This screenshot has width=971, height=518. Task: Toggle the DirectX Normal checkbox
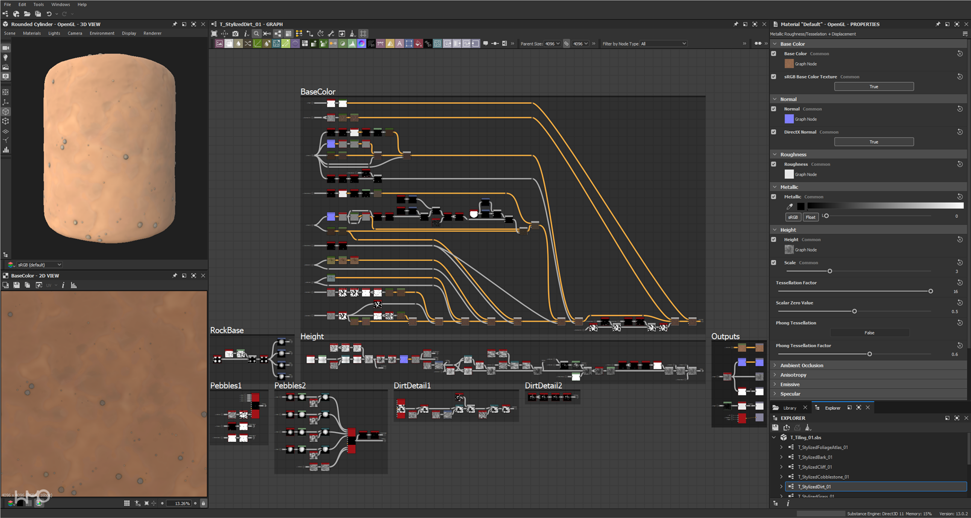(x=774, y=132)
